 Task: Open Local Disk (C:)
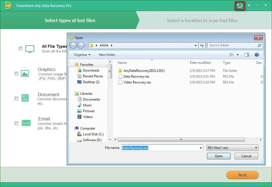tap(93, 134)
